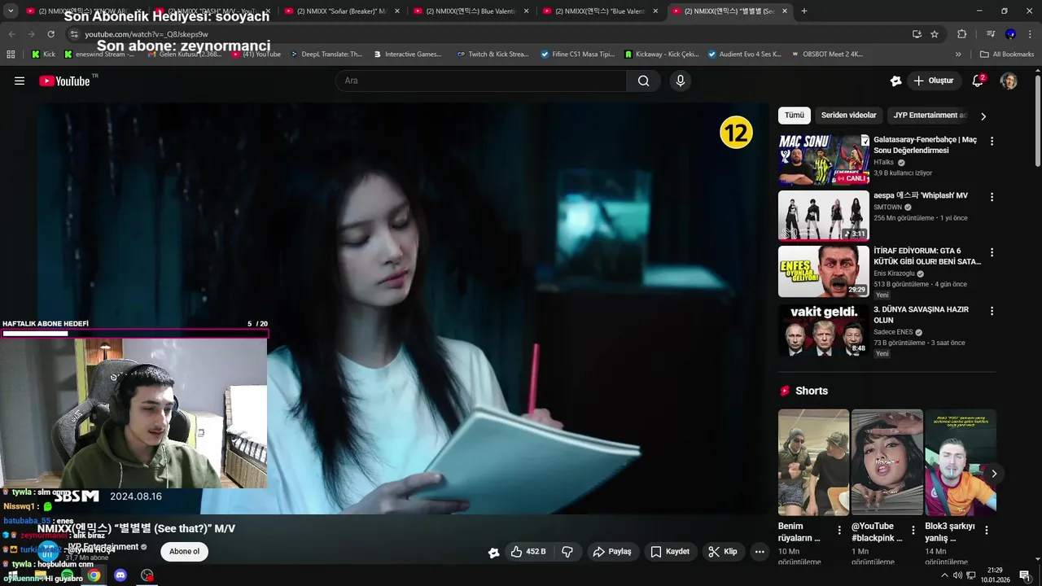Subscribe using Abone ol button
The height and width of the screenshot is (586, 1042).
[x=184, y=552]
